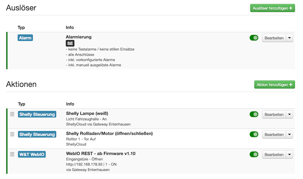Click the Alarm type badge
Image resolution: width=303 pixels, height=179 pixels.
25,38
